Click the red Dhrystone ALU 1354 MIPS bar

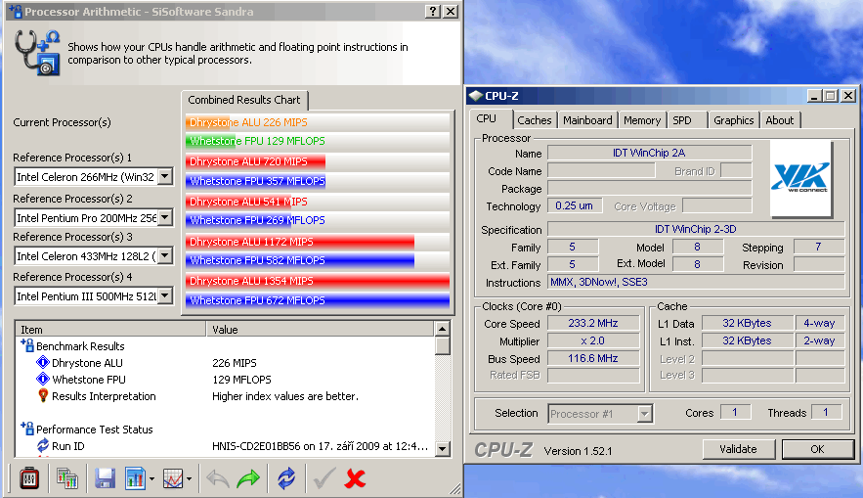[x=317, y=281]
